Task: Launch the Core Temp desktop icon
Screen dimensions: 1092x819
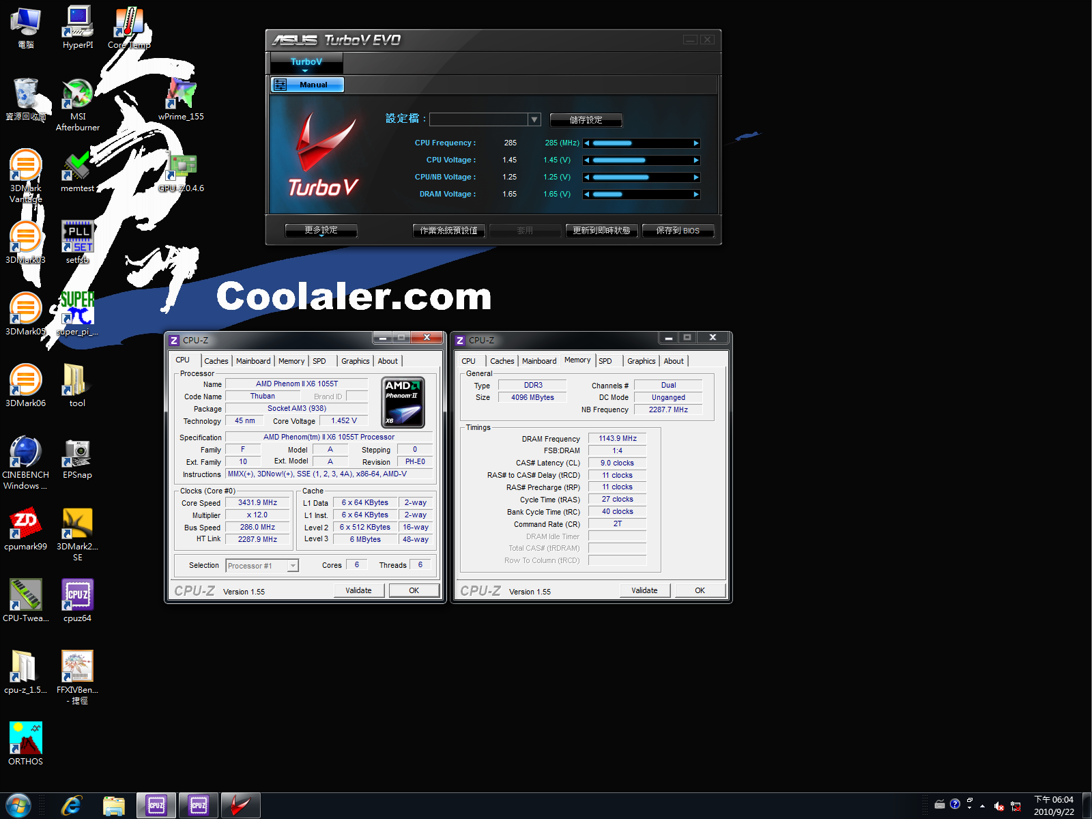Action: click(129, 27)
